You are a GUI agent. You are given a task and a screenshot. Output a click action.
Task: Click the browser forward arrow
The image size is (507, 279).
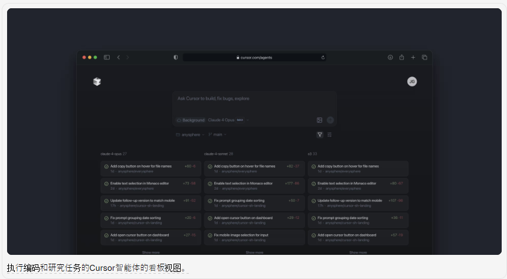click(127, 58)
